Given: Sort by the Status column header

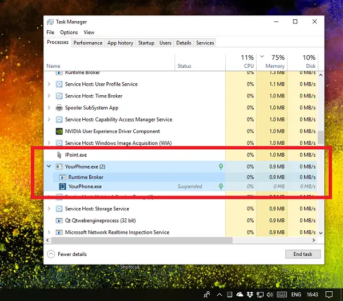Looking at the screenshot, I should coord(200,62).
